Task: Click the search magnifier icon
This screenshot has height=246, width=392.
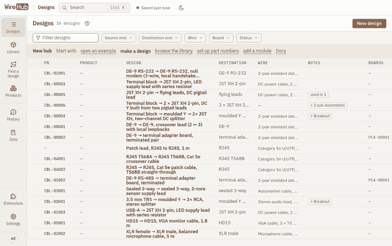Action: (x=64, y=8)
